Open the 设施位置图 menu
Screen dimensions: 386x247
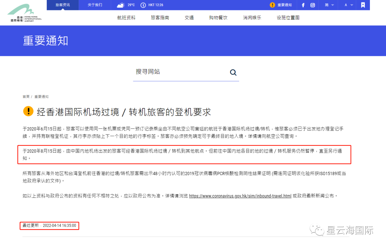[288, 17]
